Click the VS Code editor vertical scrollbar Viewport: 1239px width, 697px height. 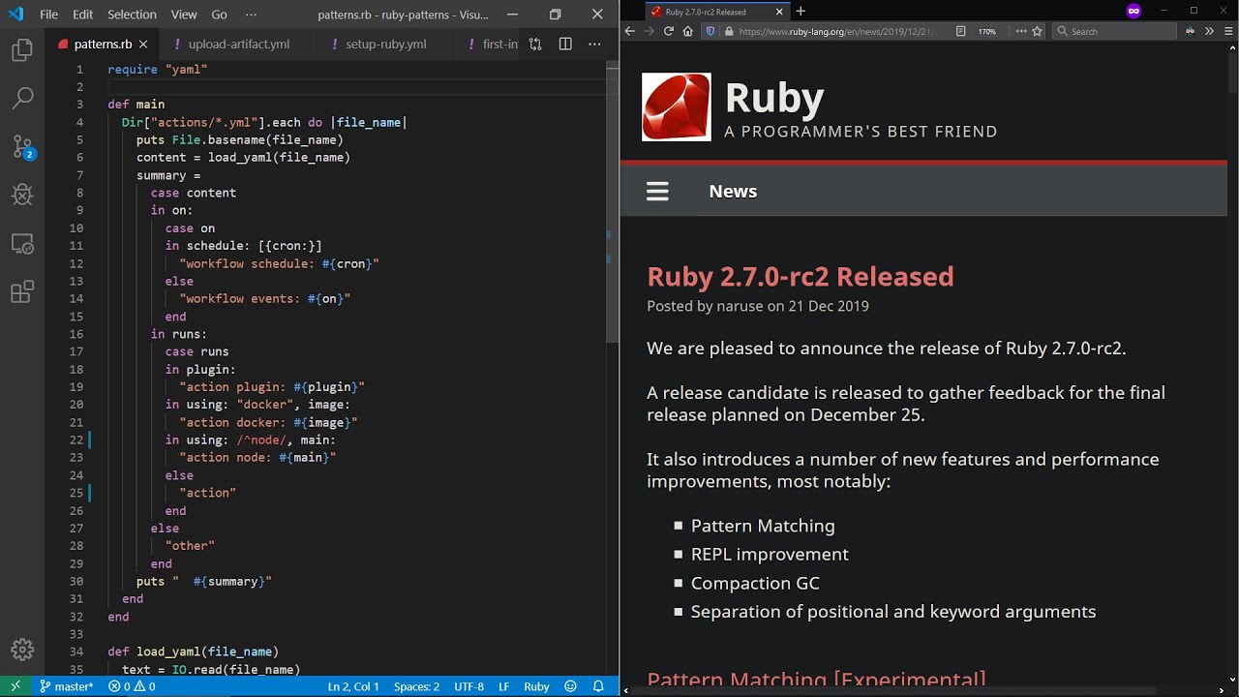(613, 201)
